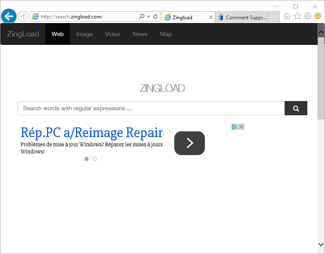Screen dimensions: 325x254
Task: Switch to the Comment Suppr... tab
Action: click(x=242, y=17)
